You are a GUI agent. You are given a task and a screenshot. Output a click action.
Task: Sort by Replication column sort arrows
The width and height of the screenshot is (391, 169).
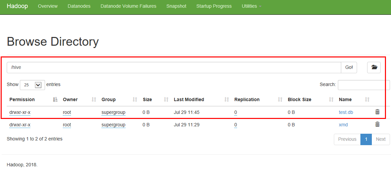click(280, 99)
